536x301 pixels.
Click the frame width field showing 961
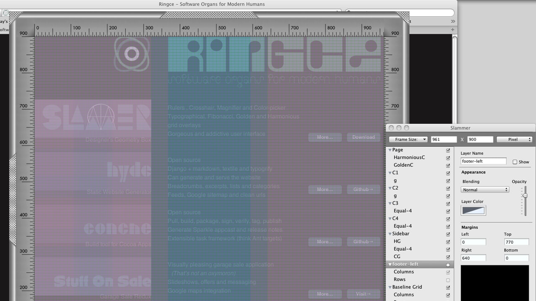(x=444, y=140)
